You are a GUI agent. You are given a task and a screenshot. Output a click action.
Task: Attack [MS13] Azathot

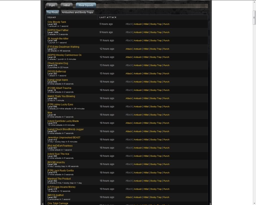(129, 197)
